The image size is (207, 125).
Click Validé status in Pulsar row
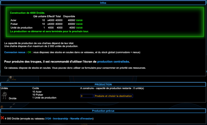point(79,24)
